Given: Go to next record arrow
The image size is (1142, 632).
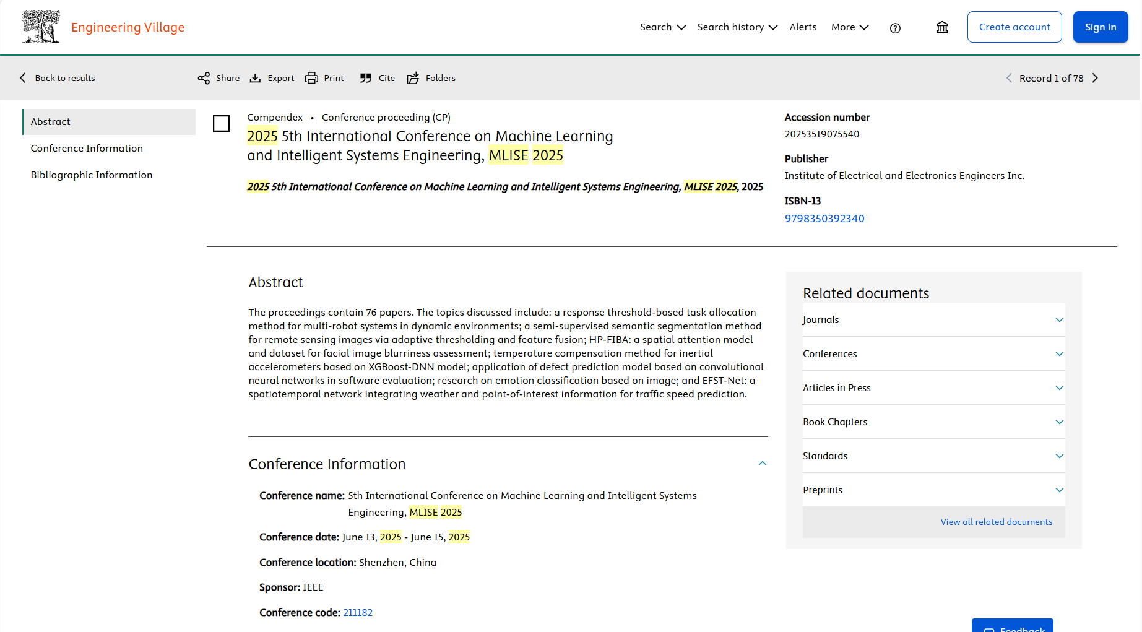Looking at the screenshot, I should point(1095,78).
